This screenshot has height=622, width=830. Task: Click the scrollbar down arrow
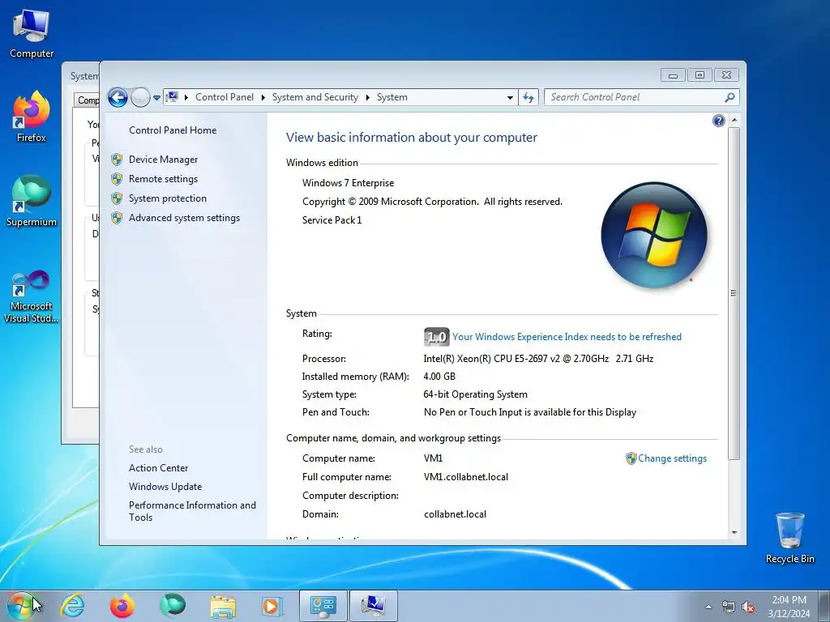tap(734, 533)
